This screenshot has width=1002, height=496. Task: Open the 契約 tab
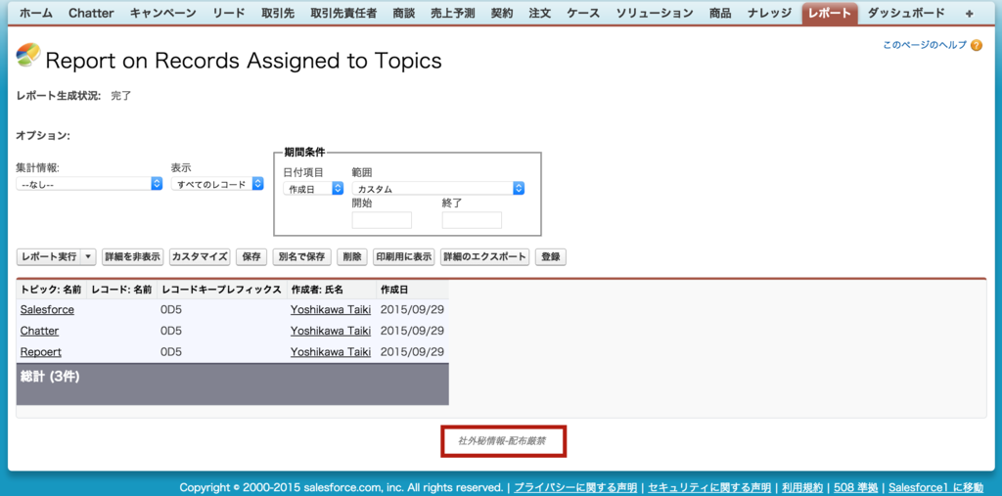tap(502, 14)
